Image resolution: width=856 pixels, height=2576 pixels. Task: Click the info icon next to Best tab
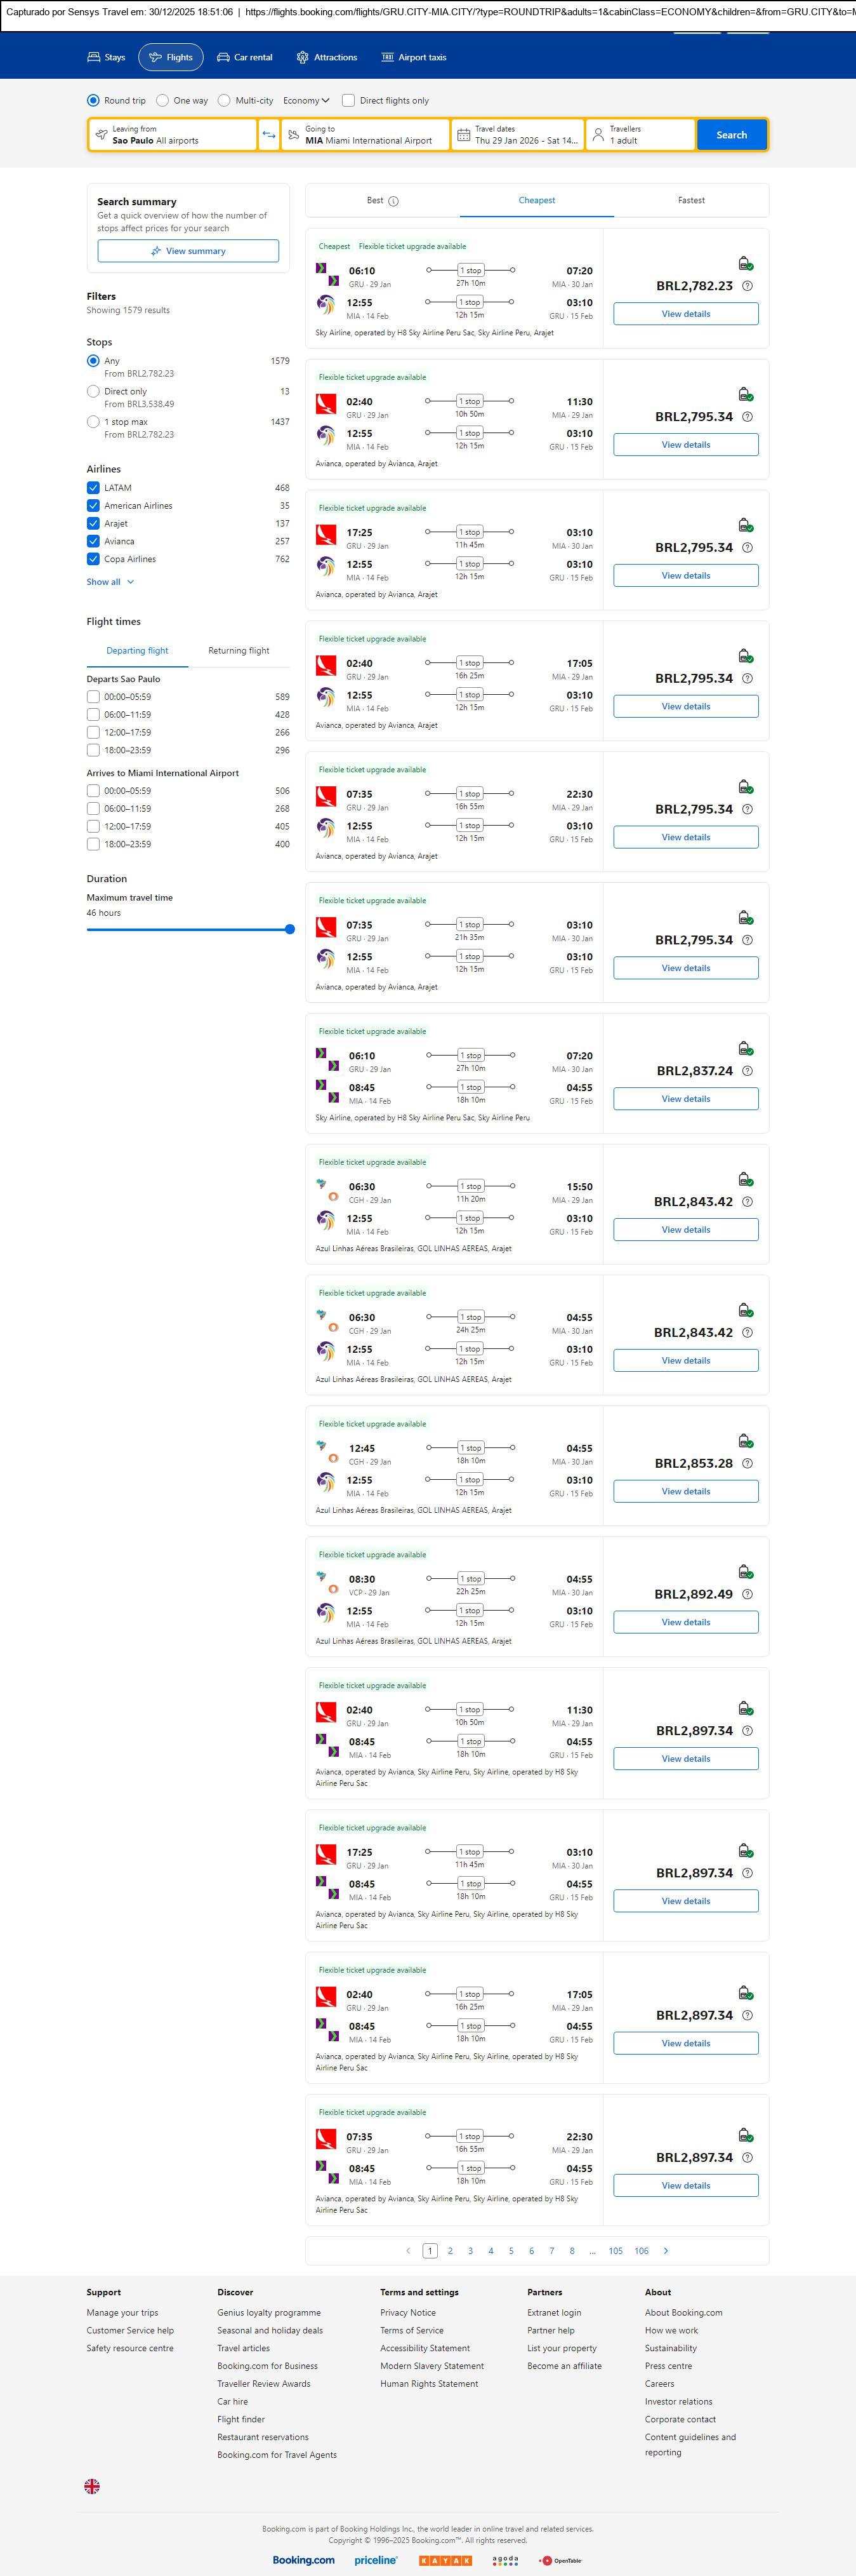pos(393,201)
